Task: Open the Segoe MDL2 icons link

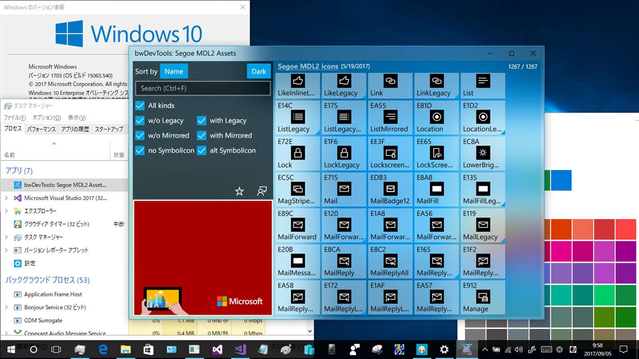Action: coord(308,66)
